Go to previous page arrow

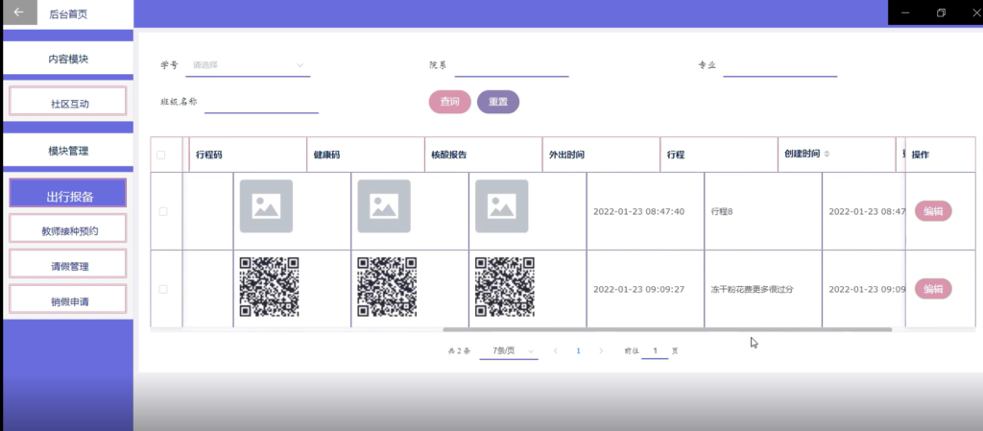[556, 350]
